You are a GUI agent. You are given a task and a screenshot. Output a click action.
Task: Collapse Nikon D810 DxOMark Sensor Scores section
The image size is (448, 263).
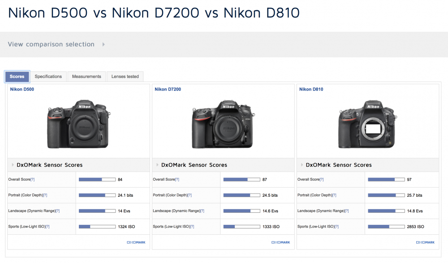pyautogui.click(x=302, y=165)
